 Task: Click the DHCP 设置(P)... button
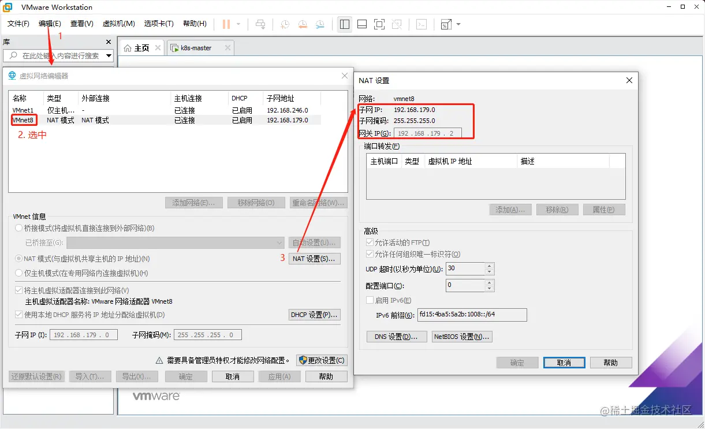314,315
